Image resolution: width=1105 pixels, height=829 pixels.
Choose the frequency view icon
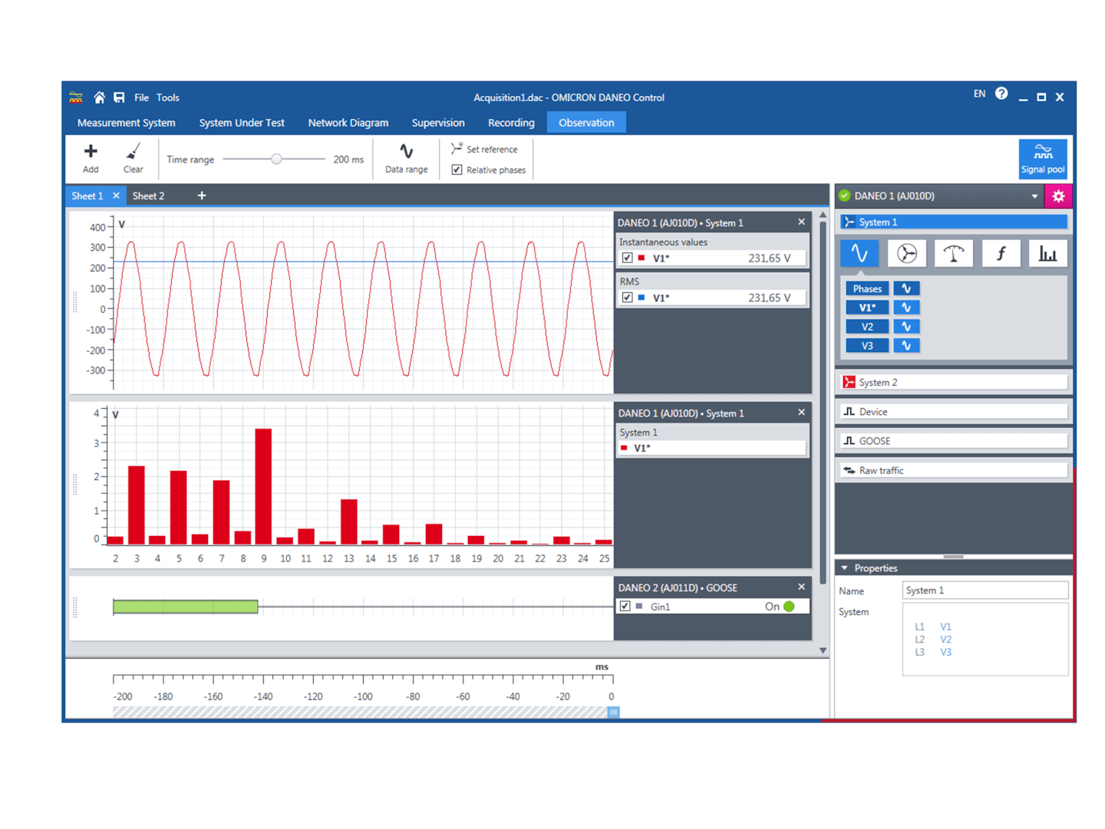1001,254
